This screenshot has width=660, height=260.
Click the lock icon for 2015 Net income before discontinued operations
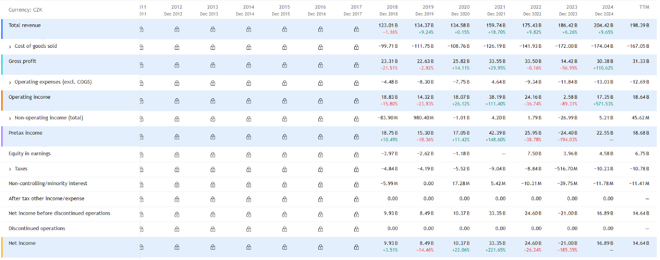pos(285,214)
